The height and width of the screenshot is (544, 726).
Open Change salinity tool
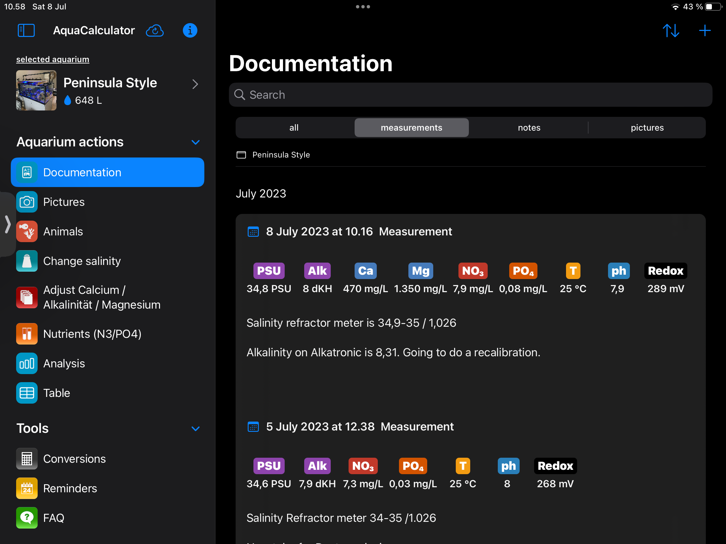click(x=82, y=261)
